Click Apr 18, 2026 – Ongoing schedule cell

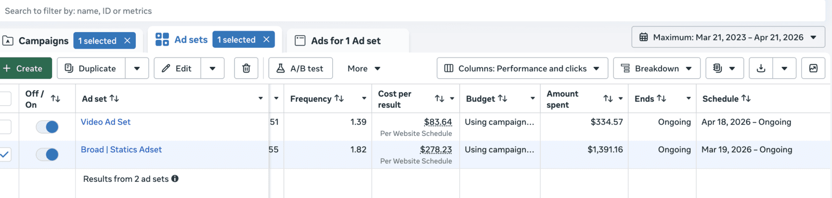point(746,122)
